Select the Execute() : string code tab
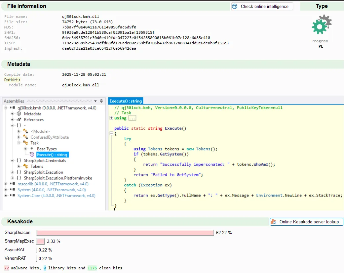The image size is (344, 273). 126,101
